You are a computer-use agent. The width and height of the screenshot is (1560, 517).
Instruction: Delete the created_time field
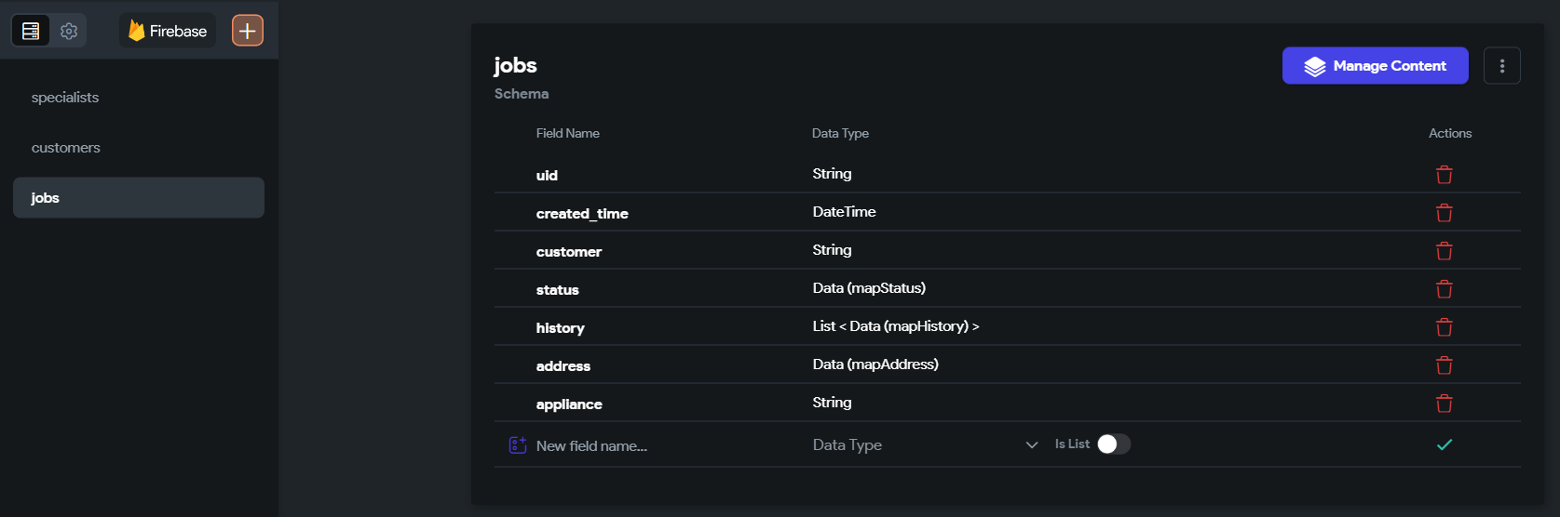tap(1444, 213)
